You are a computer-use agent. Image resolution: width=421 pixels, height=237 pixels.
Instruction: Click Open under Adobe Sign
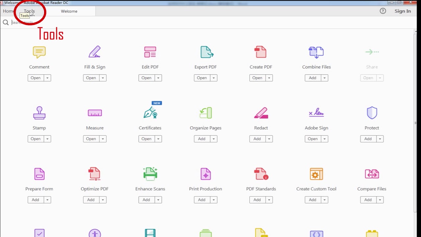pyautogui.click(x=313, y=139)
